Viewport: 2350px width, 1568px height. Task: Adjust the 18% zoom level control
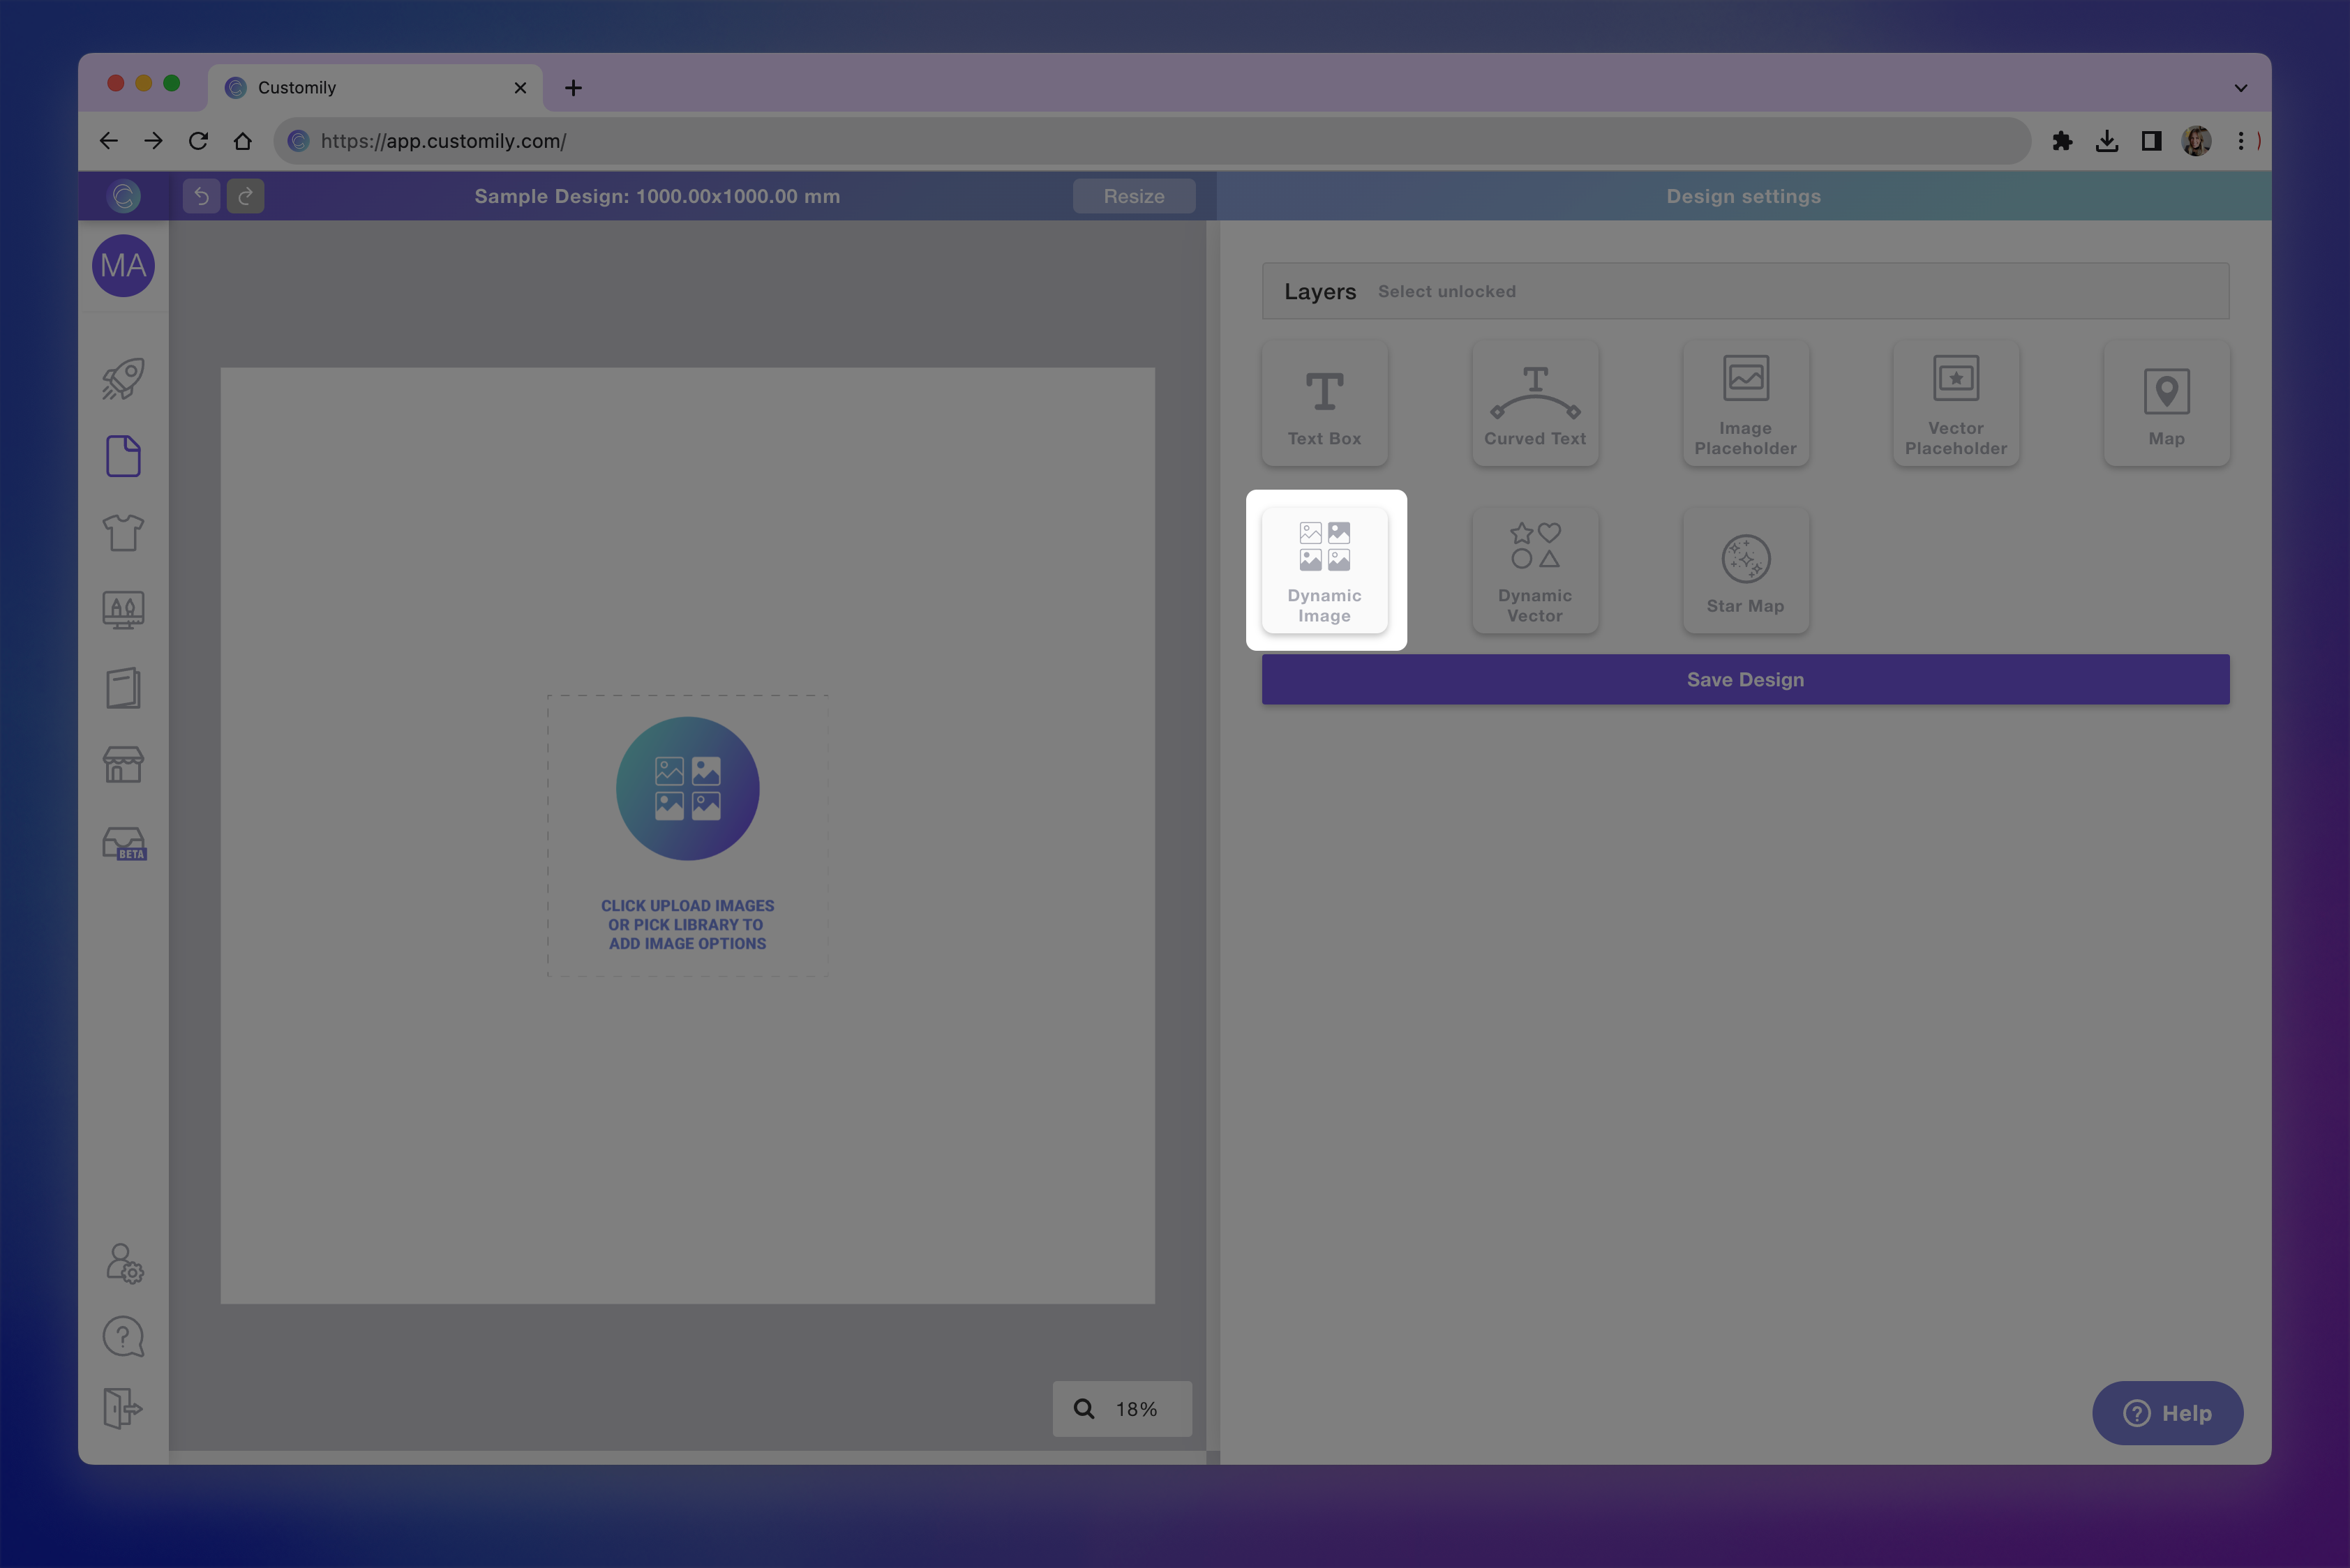coord(1121,1409)
